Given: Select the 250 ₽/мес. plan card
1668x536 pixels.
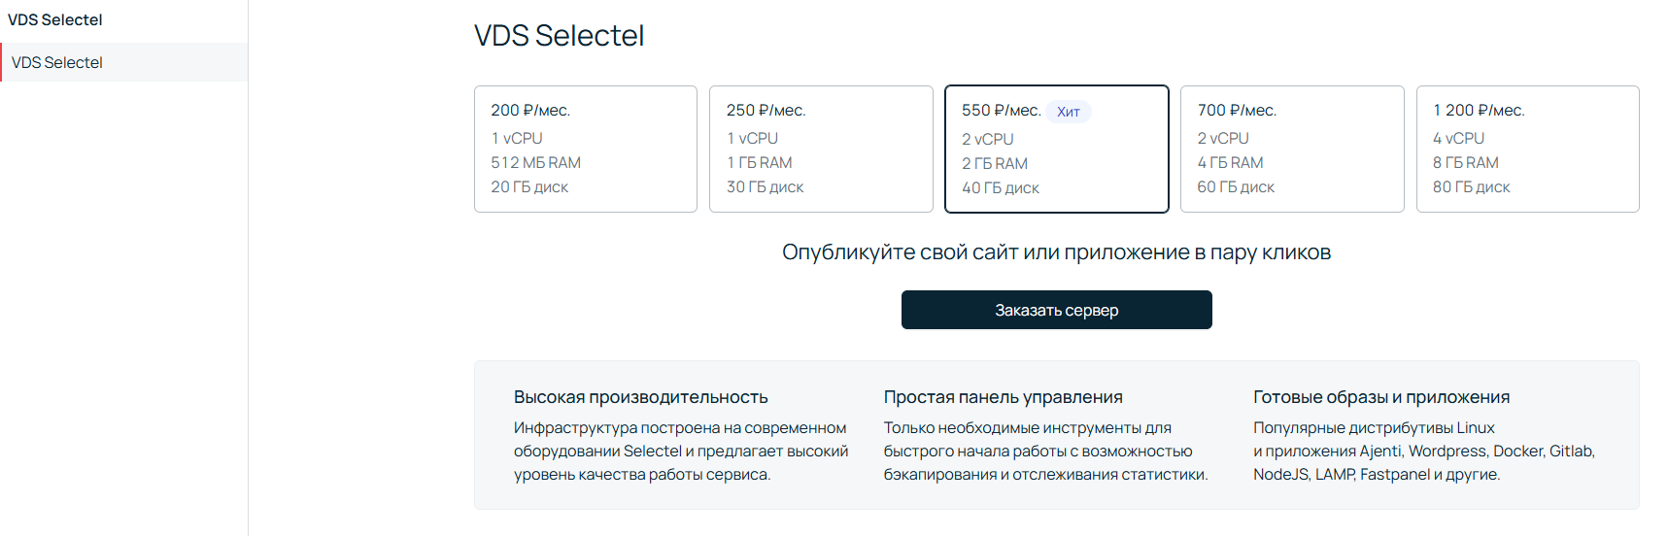Looking at the screenshot, I should click(x=821, y=149).
